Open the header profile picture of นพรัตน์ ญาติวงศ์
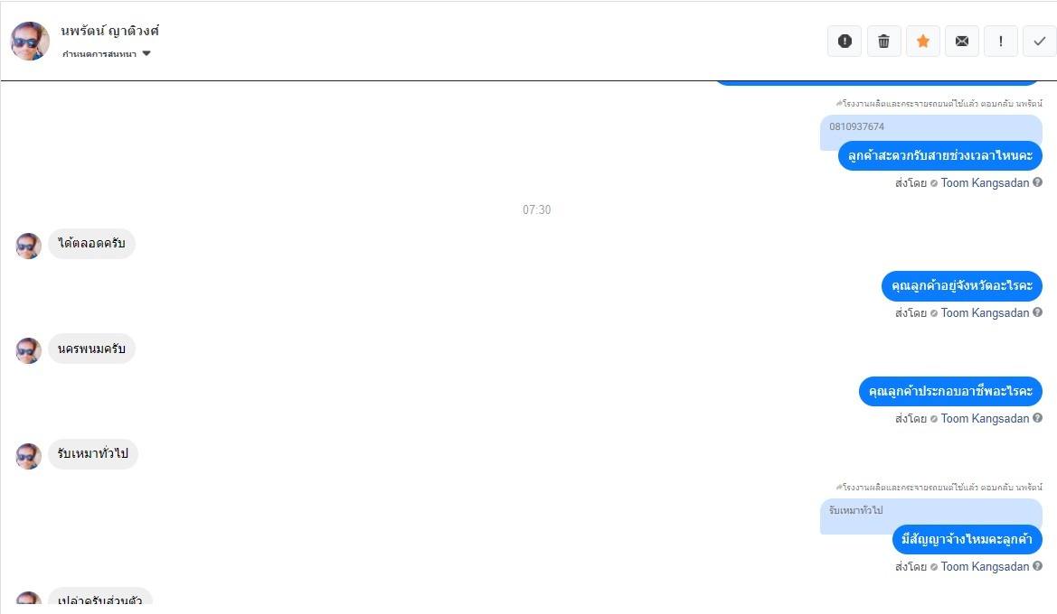Image resolution: width=1057 pixels, height=614 pixels. [30, 42]
